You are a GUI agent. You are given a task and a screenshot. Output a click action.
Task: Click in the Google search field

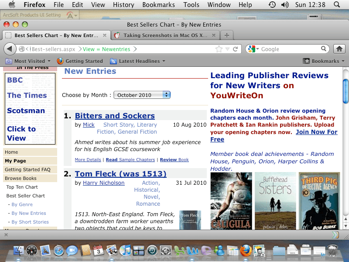(290, 49)
